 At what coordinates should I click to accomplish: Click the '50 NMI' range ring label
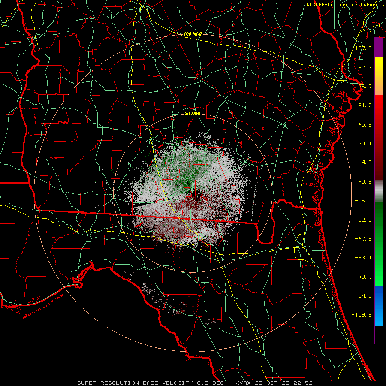coord(193,113)
